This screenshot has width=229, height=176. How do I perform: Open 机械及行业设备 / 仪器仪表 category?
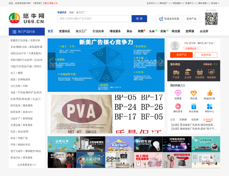click(25, 40)
